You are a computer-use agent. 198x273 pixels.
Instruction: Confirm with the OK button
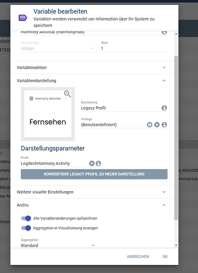[x=165, y=257]
